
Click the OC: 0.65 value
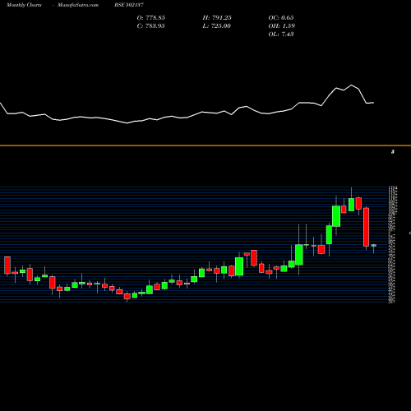coord(281,18)
